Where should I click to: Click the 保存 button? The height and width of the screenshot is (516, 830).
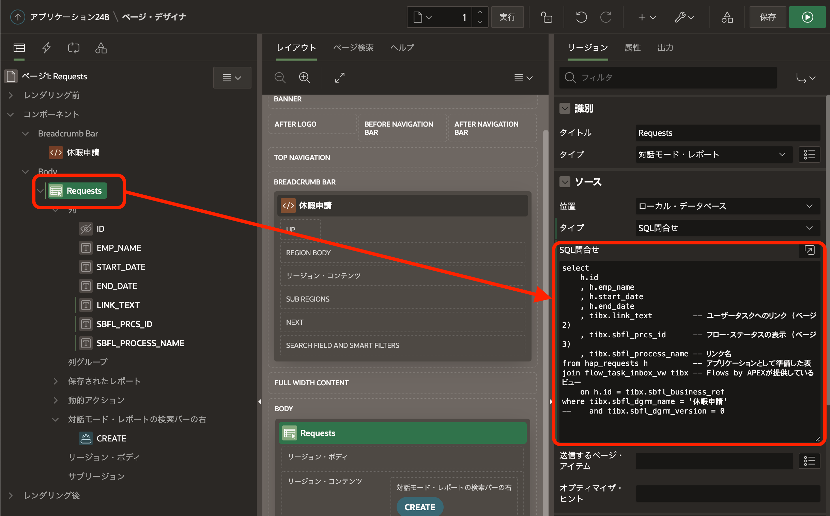767,17
